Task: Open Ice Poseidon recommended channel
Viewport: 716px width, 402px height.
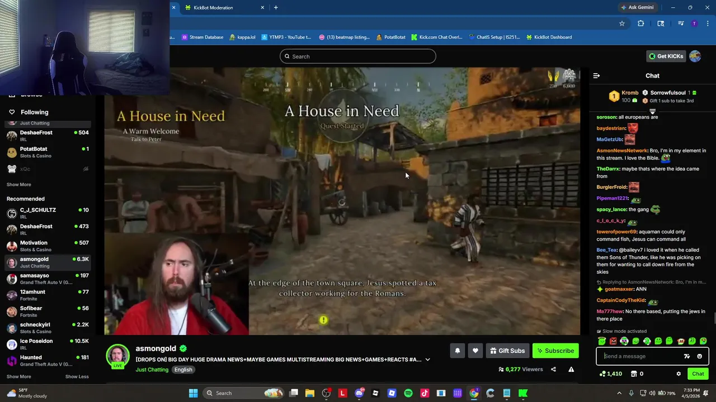Action: click(x=48, y=344)
